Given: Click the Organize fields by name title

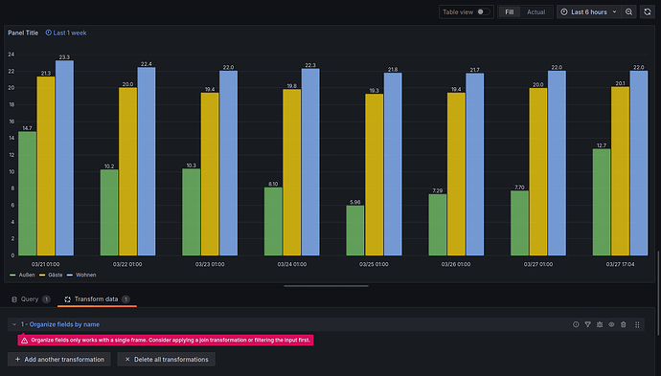Looking at the screenshot, I should click(60, 324).
